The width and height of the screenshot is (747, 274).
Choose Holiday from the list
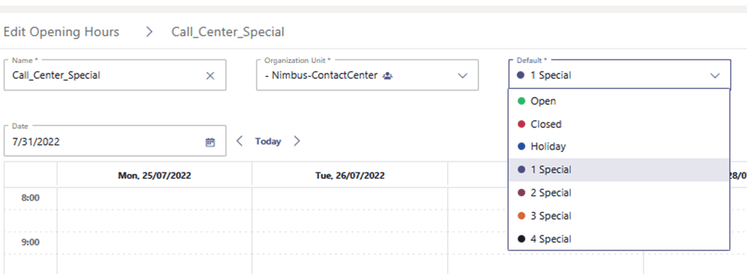tap(619, 146)
